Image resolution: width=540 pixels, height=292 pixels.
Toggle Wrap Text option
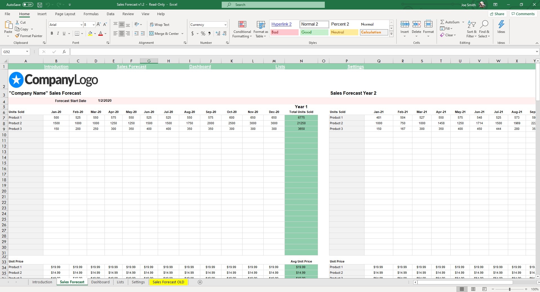pos(159,25)
